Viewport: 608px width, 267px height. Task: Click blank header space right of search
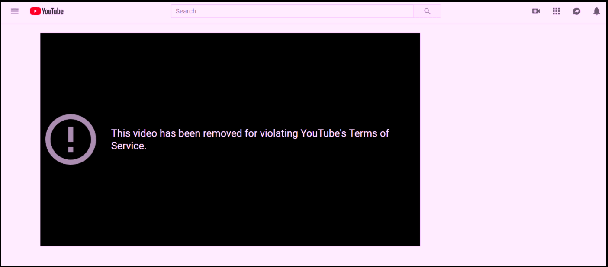[x=485, y=11]
